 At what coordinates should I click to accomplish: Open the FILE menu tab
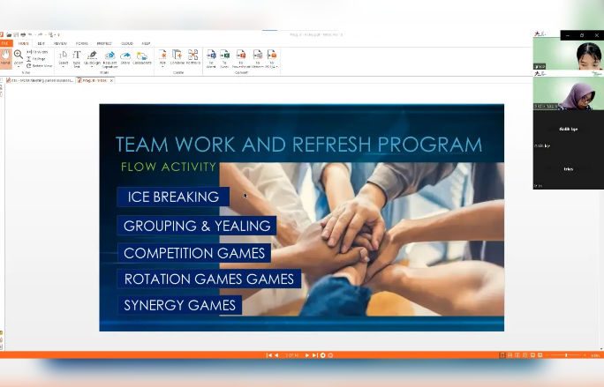[6, 42]
